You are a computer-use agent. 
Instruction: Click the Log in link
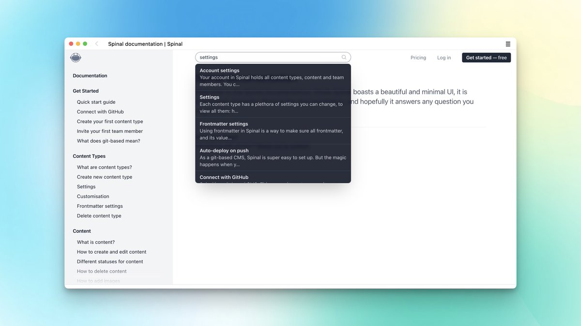pyautogui.click(x=444, y=57)
